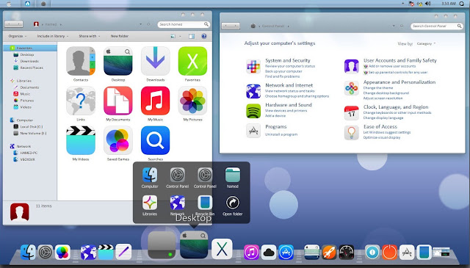Select Recent Places in navigation pane
Image resolution: width=470 pixels, height=268 pixels.
tap(32, 68)
